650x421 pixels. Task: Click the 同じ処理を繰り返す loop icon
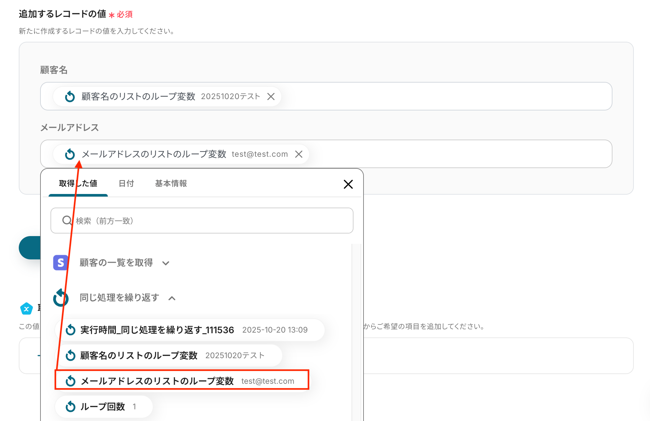(x=61, y=298)
